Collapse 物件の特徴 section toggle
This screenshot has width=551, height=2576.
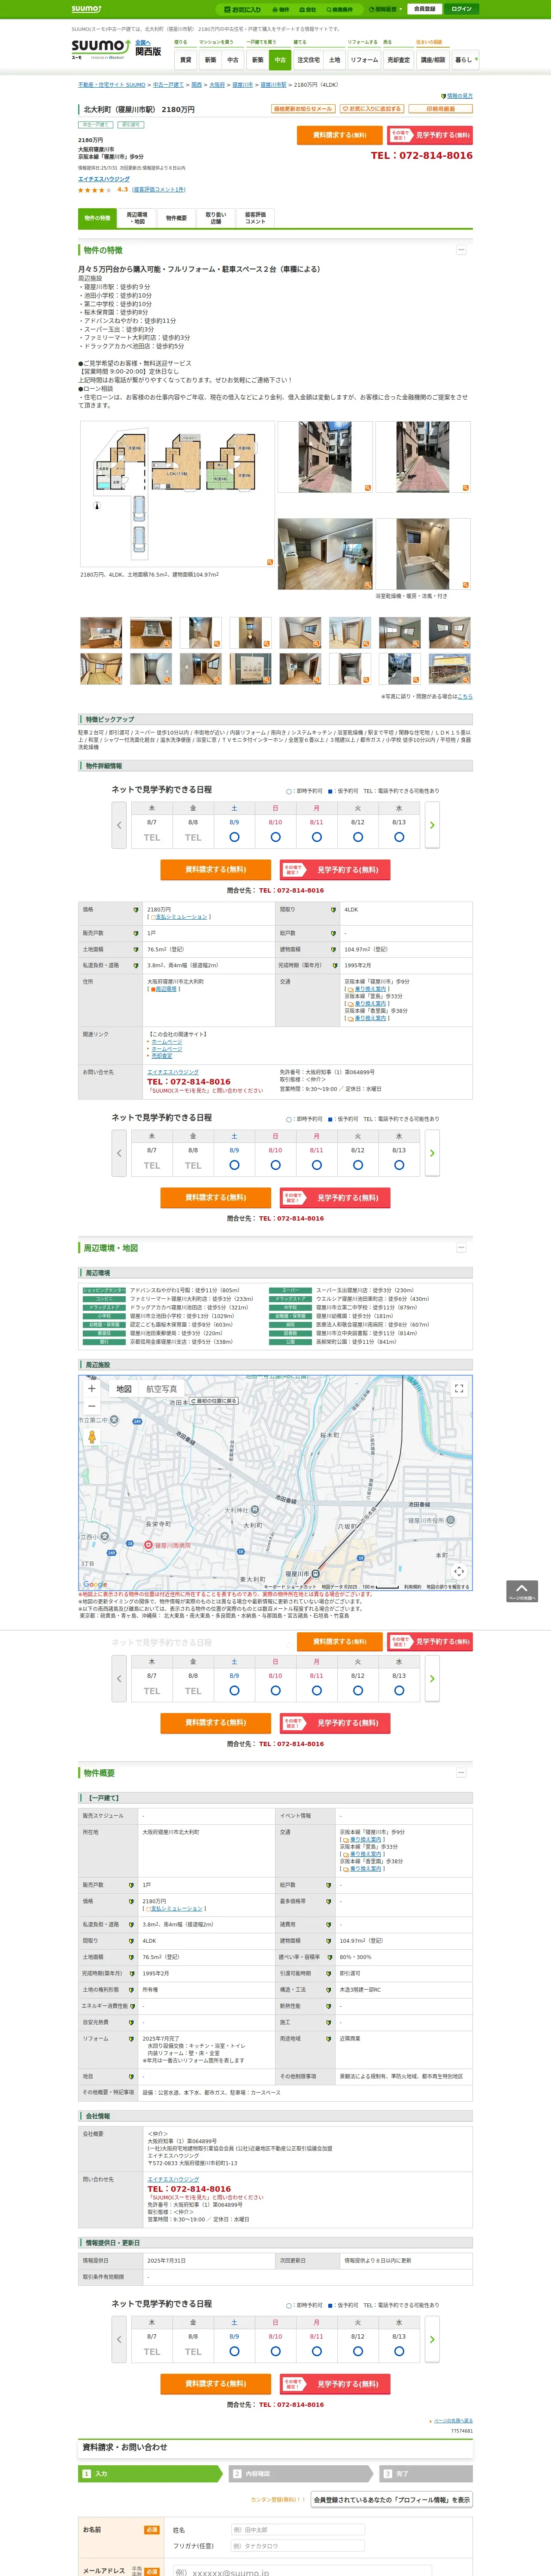461,250
